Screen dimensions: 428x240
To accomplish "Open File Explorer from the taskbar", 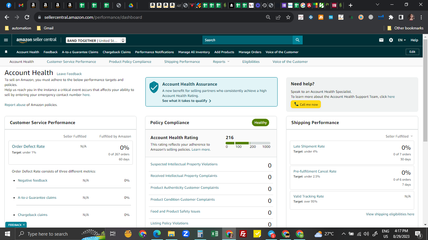I will [x=171, y=234].
